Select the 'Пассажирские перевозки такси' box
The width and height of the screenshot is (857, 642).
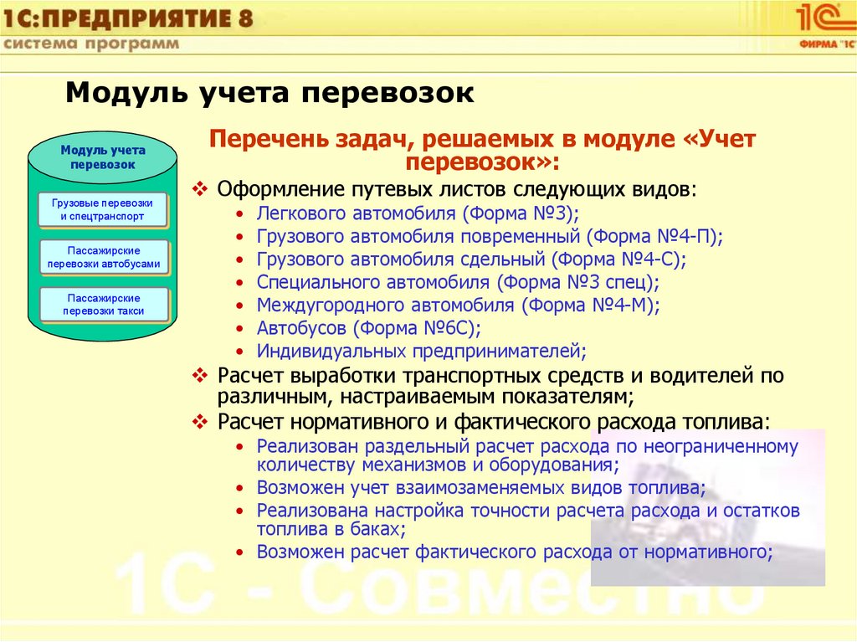tap(104, 305)
